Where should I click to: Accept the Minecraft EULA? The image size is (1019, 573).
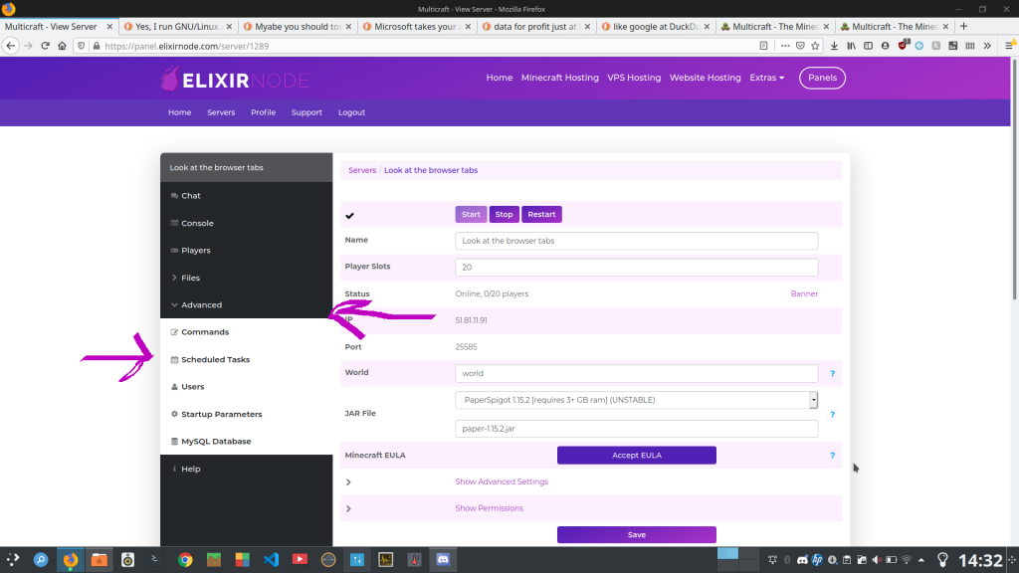636,455
